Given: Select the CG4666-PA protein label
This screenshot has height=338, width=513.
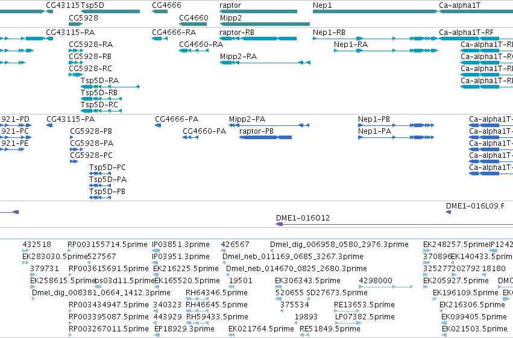Looking at the screenshot, I should click(x=177, y=119).
